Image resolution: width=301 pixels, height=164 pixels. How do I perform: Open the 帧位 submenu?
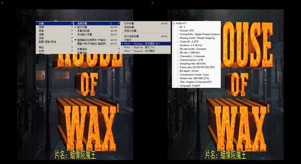pos(55,47)
